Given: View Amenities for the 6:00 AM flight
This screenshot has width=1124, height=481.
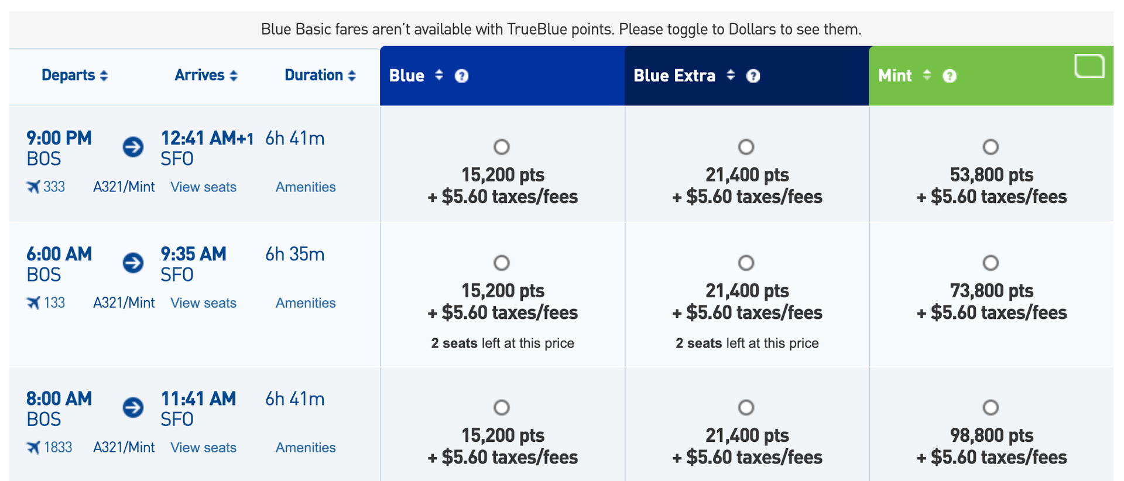Looking at the screenshot, I should point(305,303).
